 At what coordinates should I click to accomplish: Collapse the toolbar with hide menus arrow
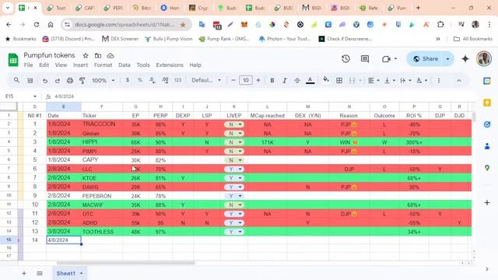click(459, 81)
